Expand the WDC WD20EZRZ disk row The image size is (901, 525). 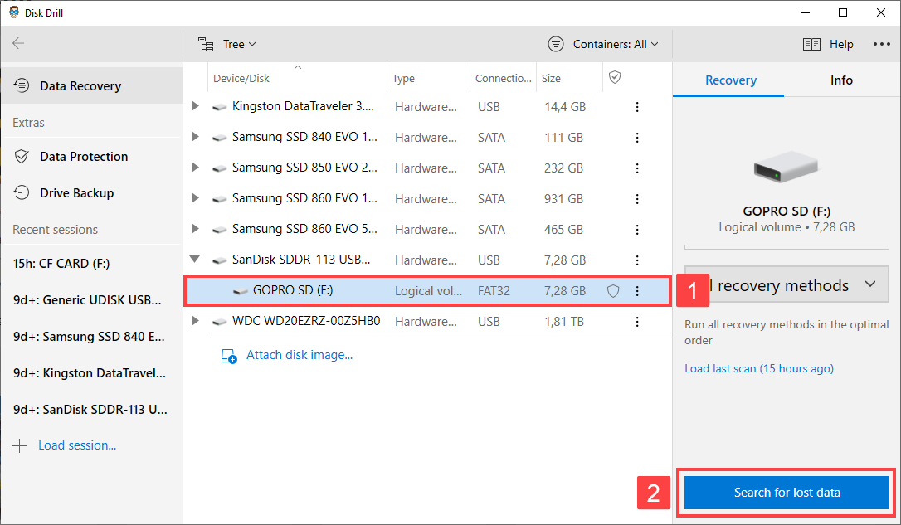click(195, 321)
